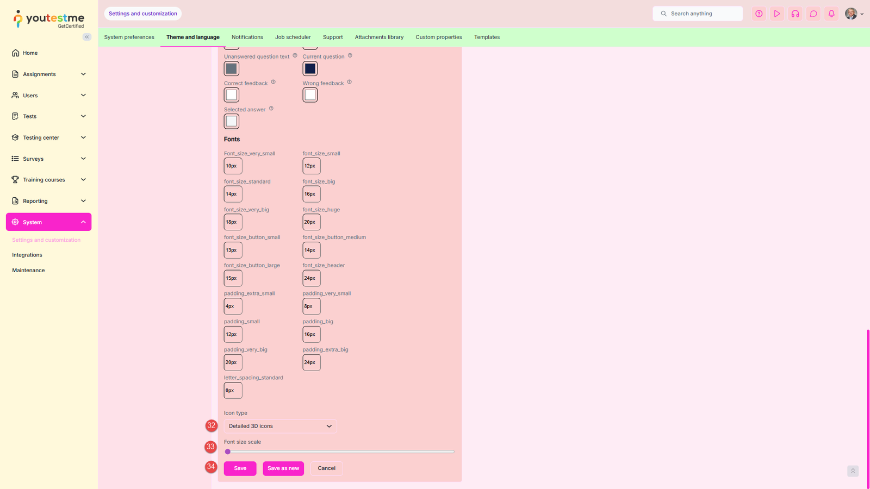Switch to the Notifications tab
The width and height of the screenshot is (870, 489).
(247, 37)
